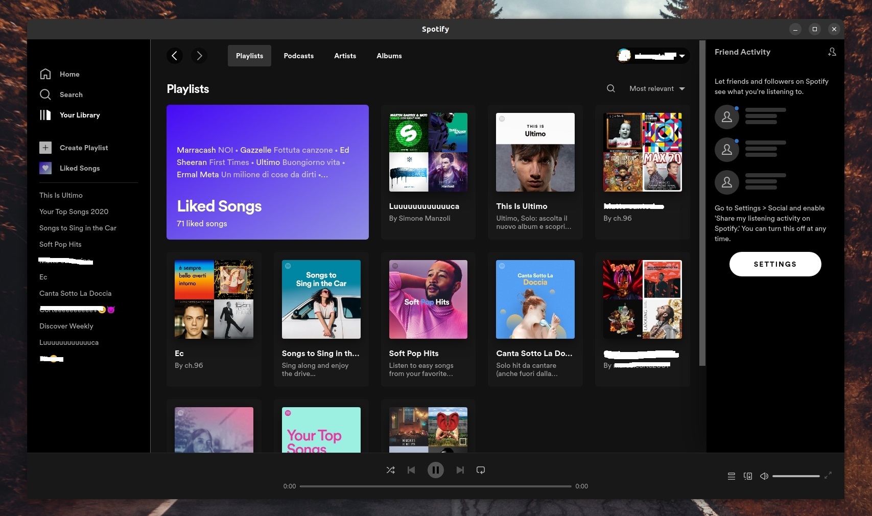The width and height of the screenshot is (872, 516).
Task: Switch to the Podcasts tab
Action: pyautogui.click(x=298, y=56)
